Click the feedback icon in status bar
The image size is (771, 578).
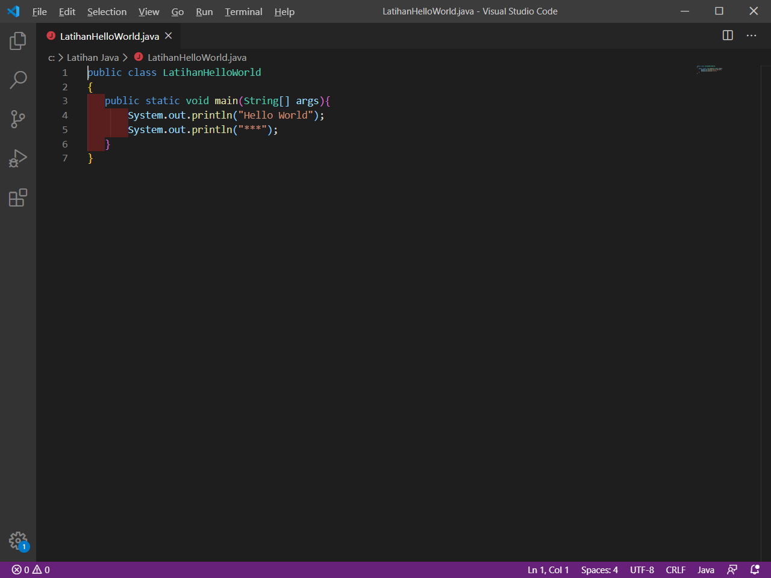[732, 570]
